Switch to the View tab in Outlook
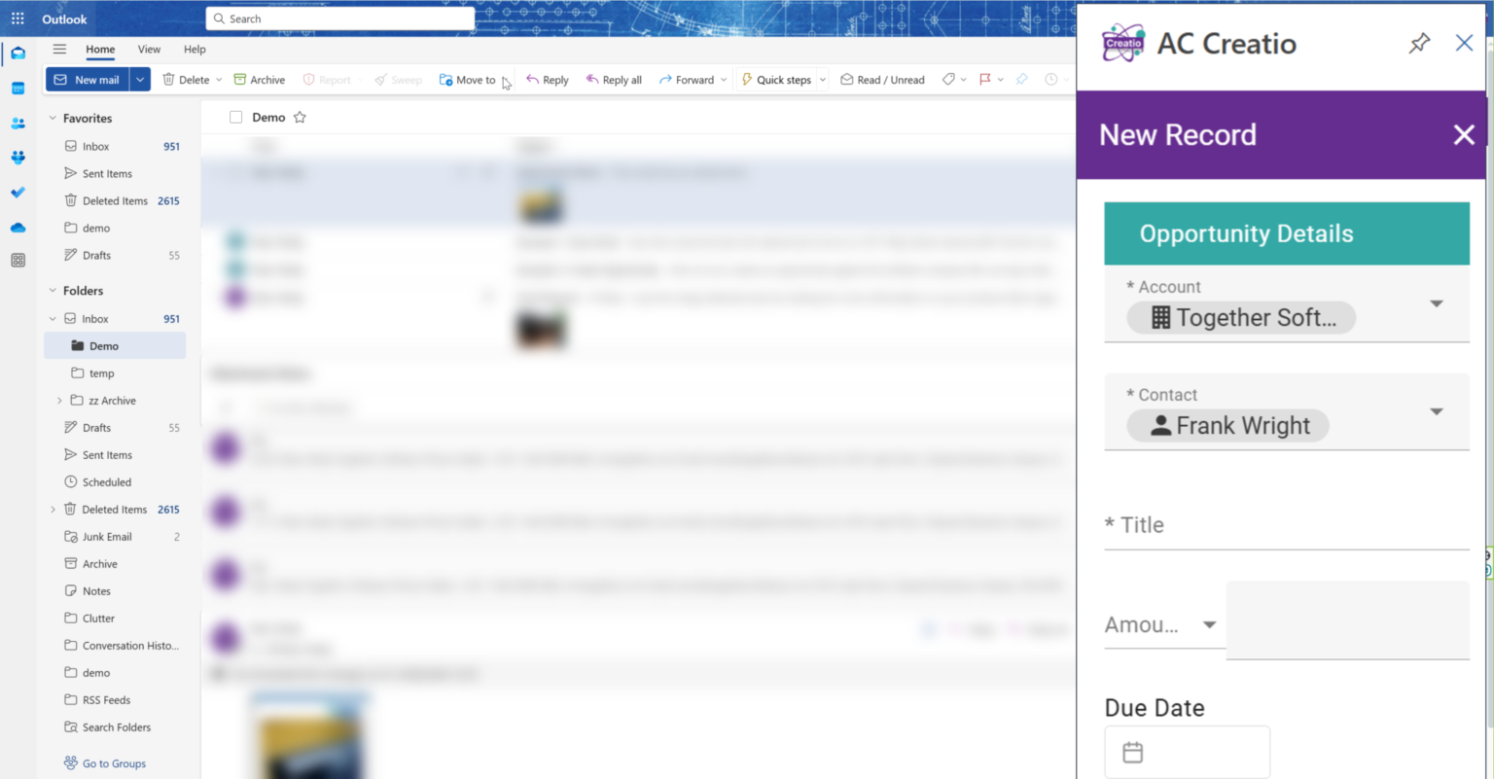 click(x=148, y=50)
